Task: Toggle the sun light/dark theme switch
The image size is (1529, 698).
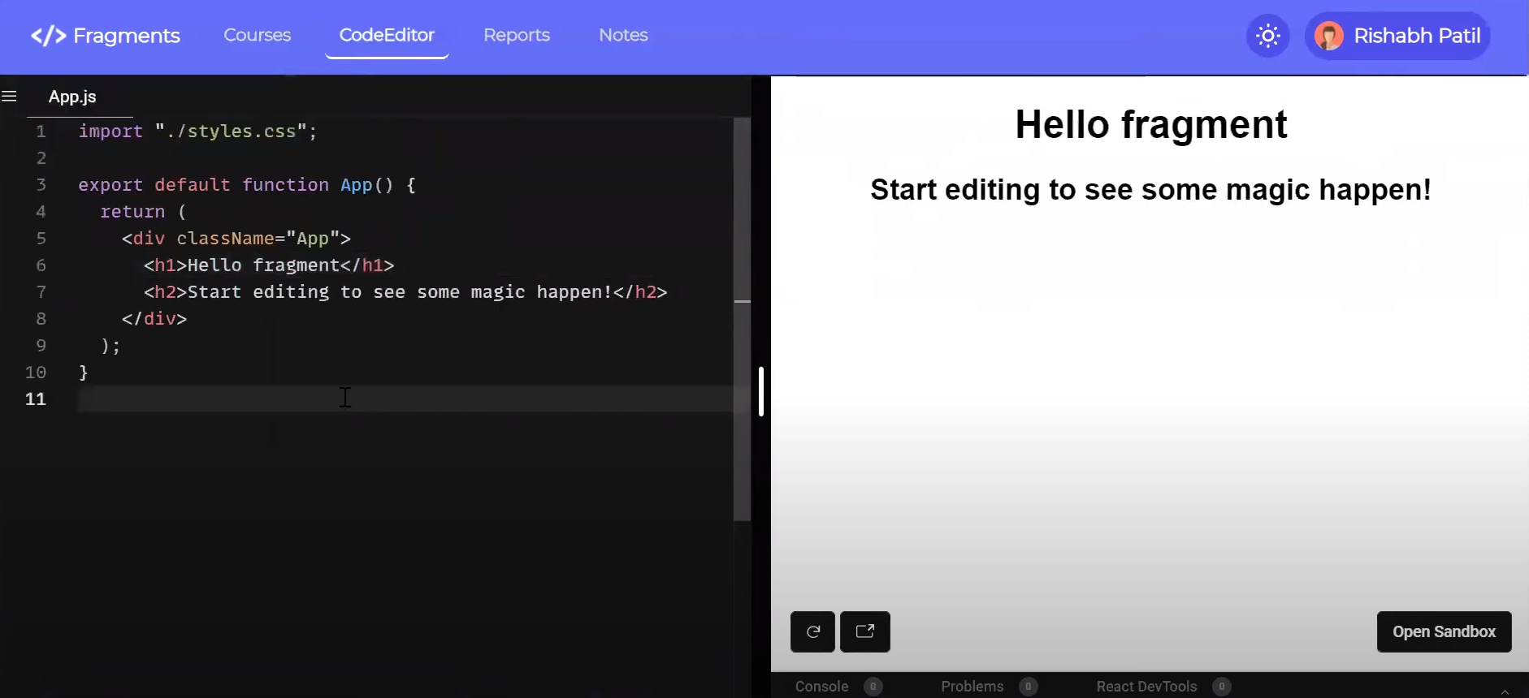Action: tap(1267, 36)
